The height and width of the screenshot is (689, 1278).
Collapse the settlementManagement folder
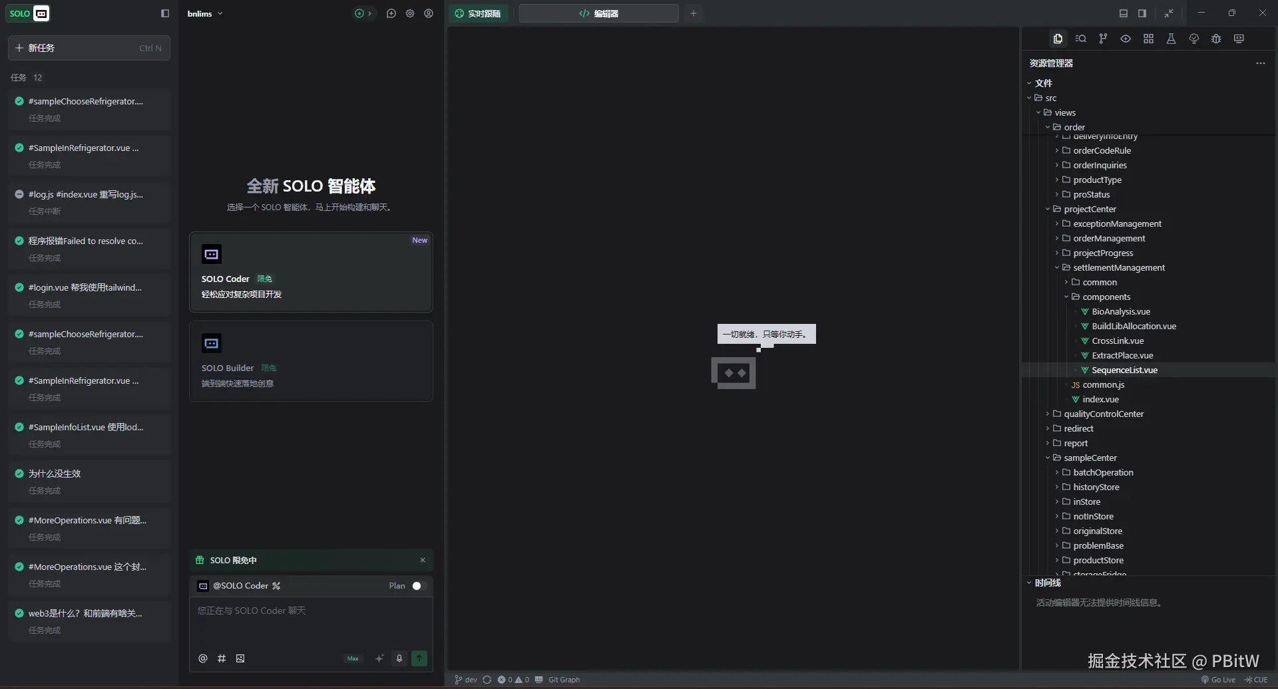pyautogui.click(x=1057, y=267)
